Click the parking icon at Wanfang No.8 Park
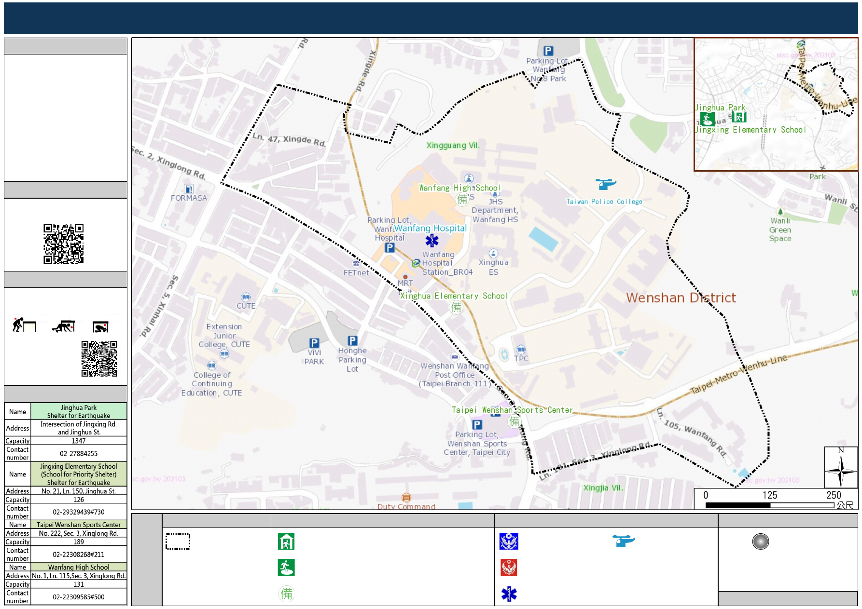The image size is (862, 609). [548, 51]
